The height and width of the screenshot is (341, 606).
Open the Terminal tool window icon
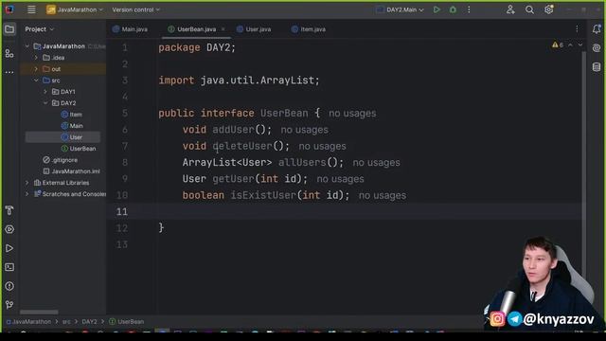point(9,267)
